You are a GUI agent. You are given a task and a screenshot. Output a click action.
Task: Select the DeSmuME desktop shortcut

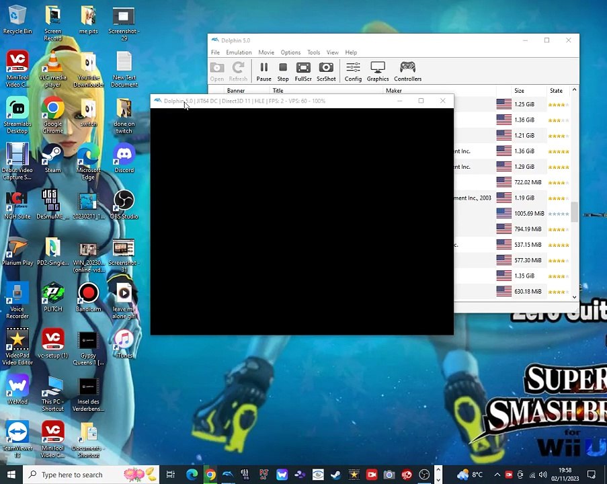53,205
